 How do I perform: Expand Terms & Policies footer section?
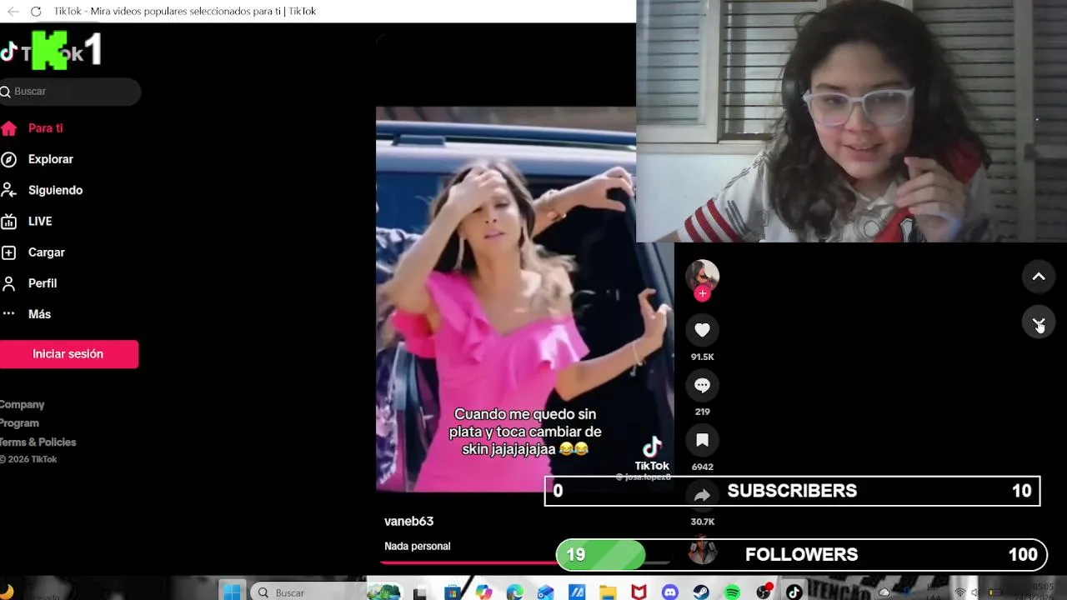point(38,442)
